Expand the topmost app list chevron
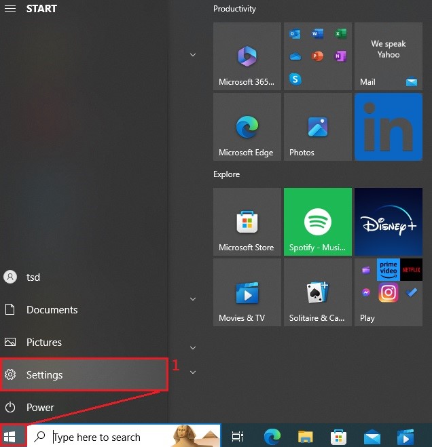The width and height of the screenshot is (432, 447). click(x=193, y=55)
